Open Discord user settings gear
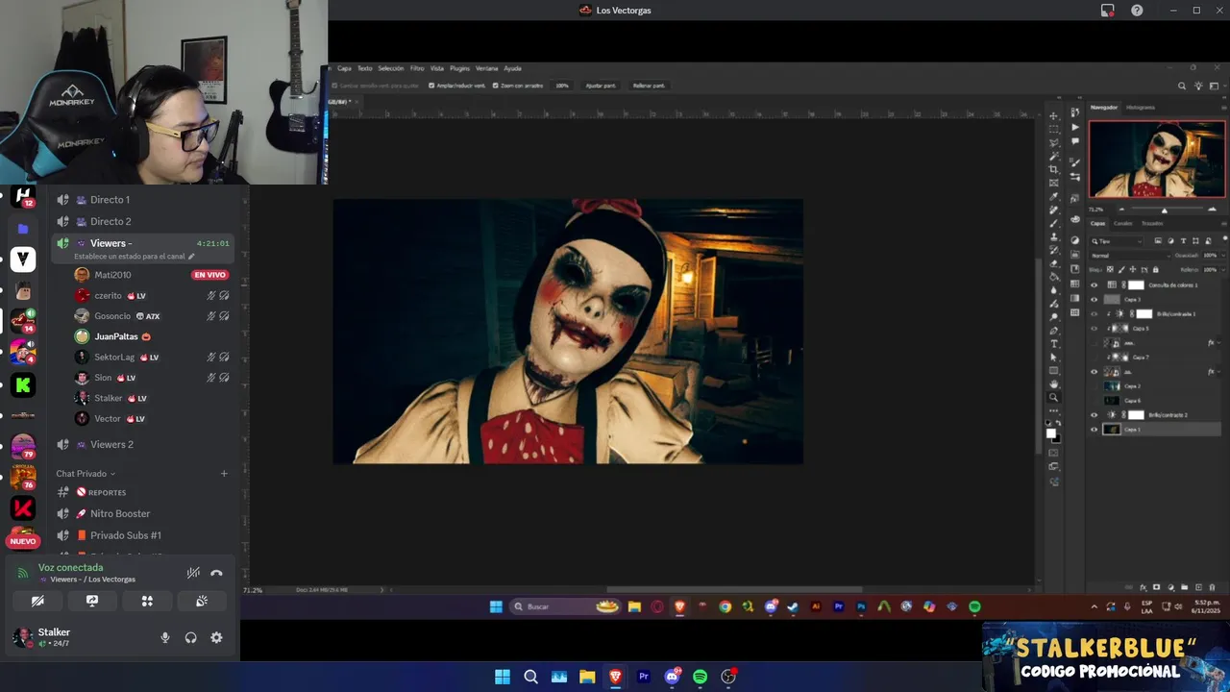The image size is (1230, 692). 216,637
